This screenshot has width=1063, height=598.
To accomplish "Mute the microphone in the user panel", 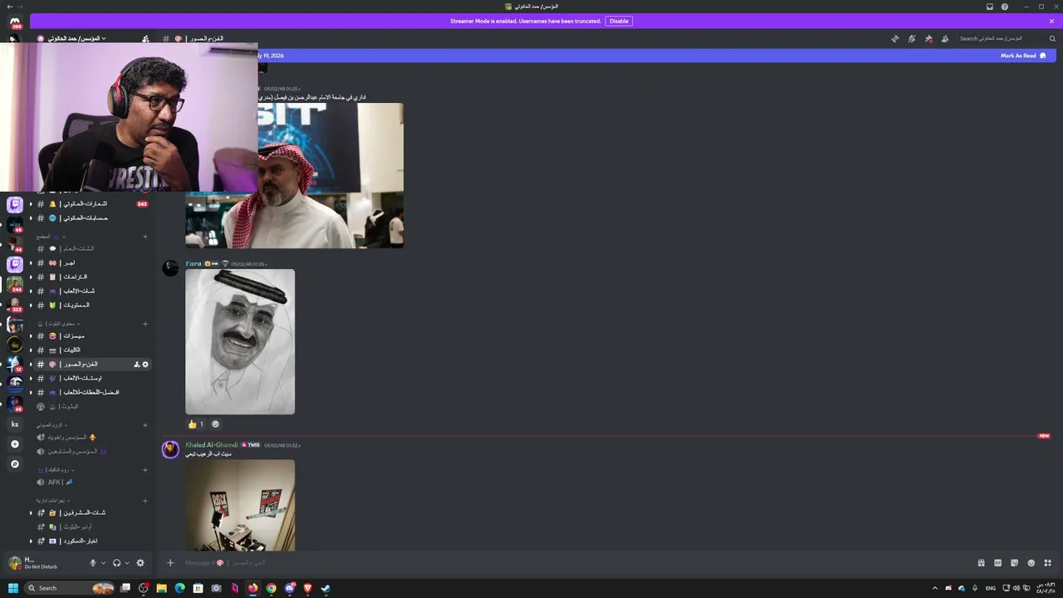I will [93, 563].
